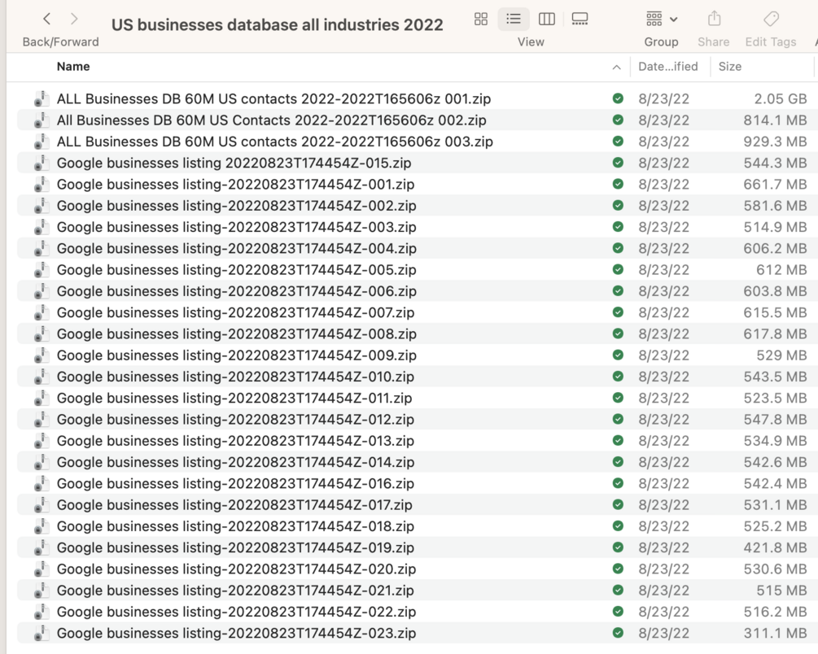Click date 8/23/22 of listing-022.zip
The image size is (818, 654).
[x=663, y=613]
